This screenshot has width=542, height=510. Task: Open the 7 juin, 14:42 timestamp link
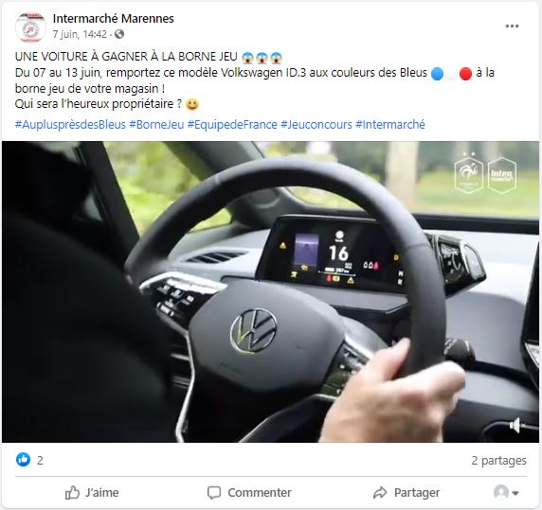pos(80,34)
